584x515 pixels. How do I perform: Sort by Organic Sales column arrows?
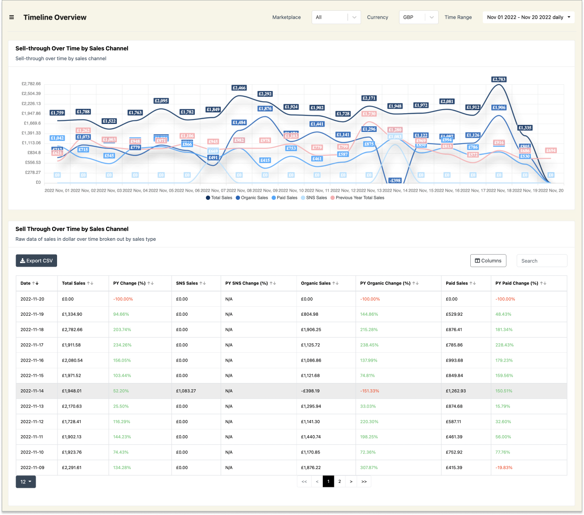click(x=336, y=283)
